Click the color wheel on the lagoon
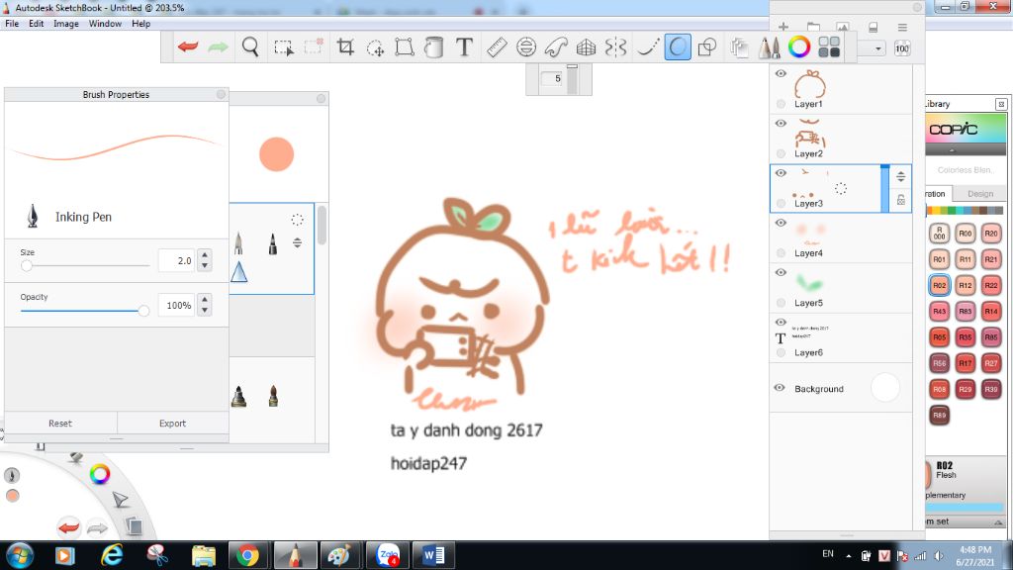The height and width of the screenshot is (570, 1013). [100, 474]
